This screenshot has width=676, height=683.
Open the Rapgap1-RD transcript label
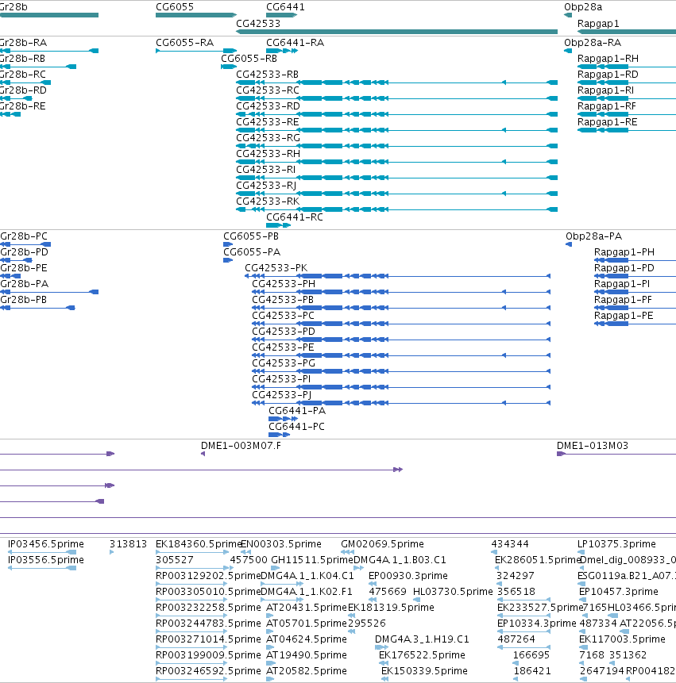pyautogui.click(x=608, y=75)
